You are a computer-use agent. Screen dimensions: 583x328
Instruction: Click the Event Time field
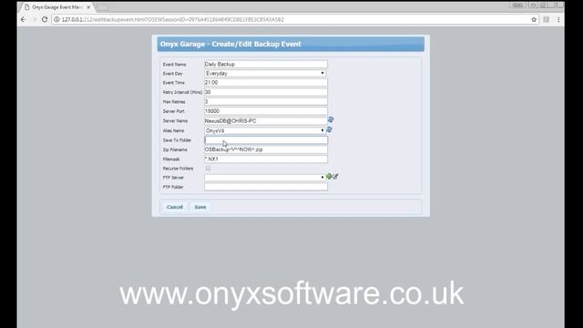click(x=265, y=83)
